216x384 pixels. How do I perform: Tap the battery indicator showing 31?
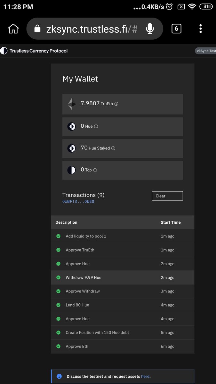coord(206,7)
